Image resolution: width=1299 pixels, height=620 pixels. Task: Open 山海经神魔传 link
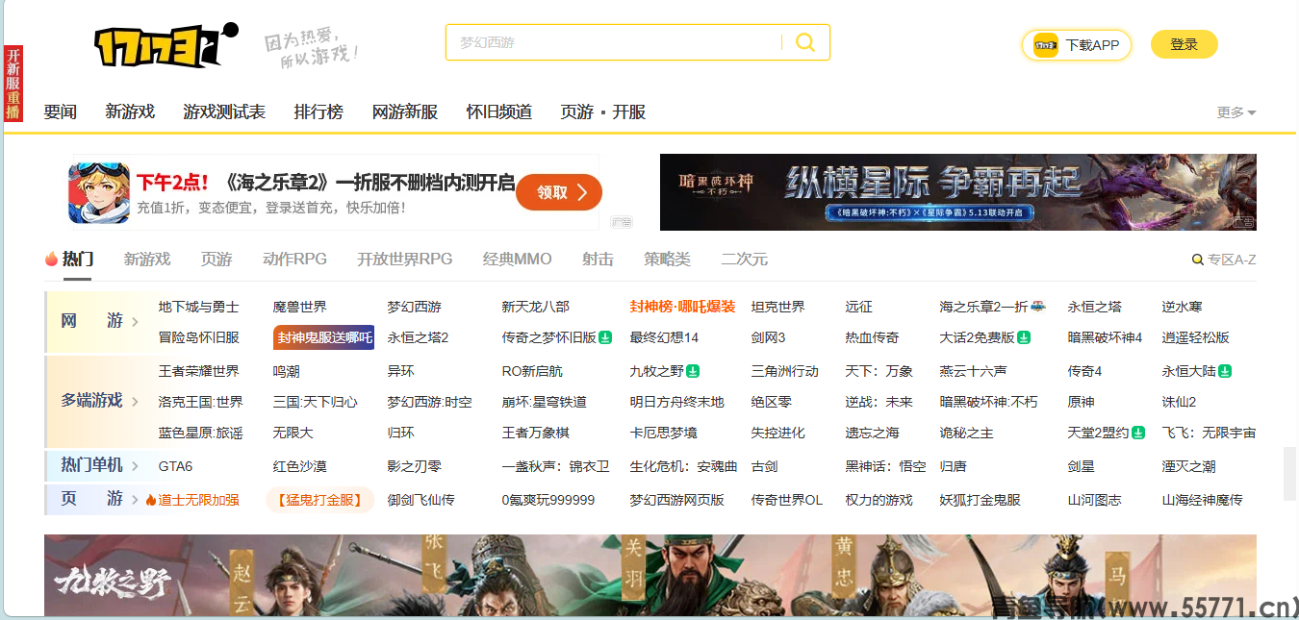(x=1202, y=500)
